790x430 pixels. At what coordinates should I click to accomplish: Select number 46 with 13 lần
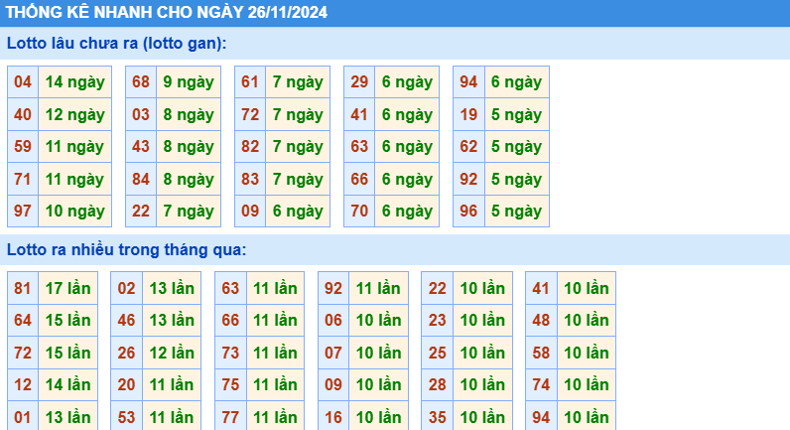pyautogui.click(x=126, y=321)
